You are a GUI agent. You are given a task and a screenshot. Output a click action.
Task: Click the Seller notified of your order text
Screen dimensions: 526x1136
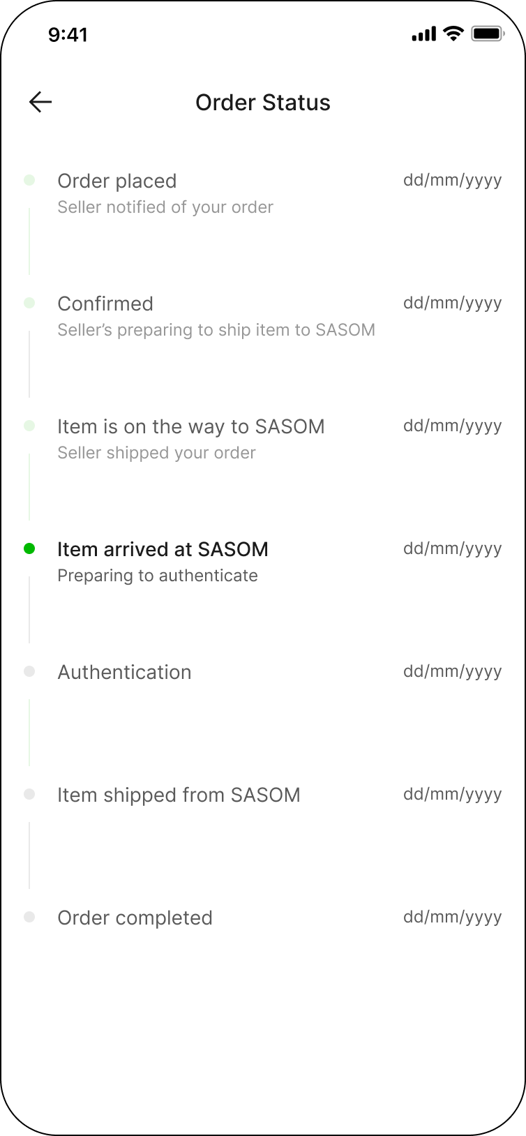(165, 207)
